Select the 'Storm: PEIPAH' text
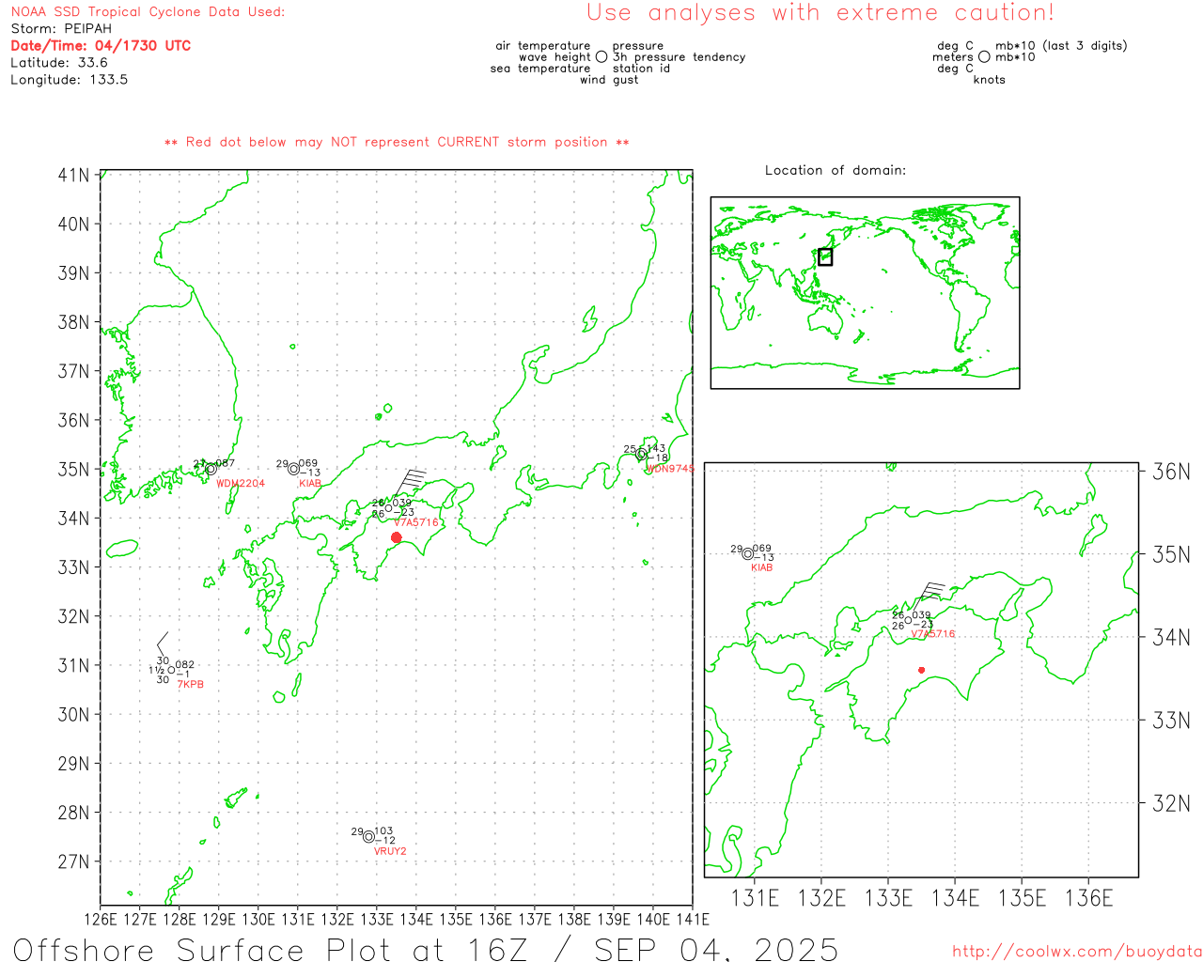Image resolution: width=1203 pixels, height=962 pixels. (x=61, y=29)
